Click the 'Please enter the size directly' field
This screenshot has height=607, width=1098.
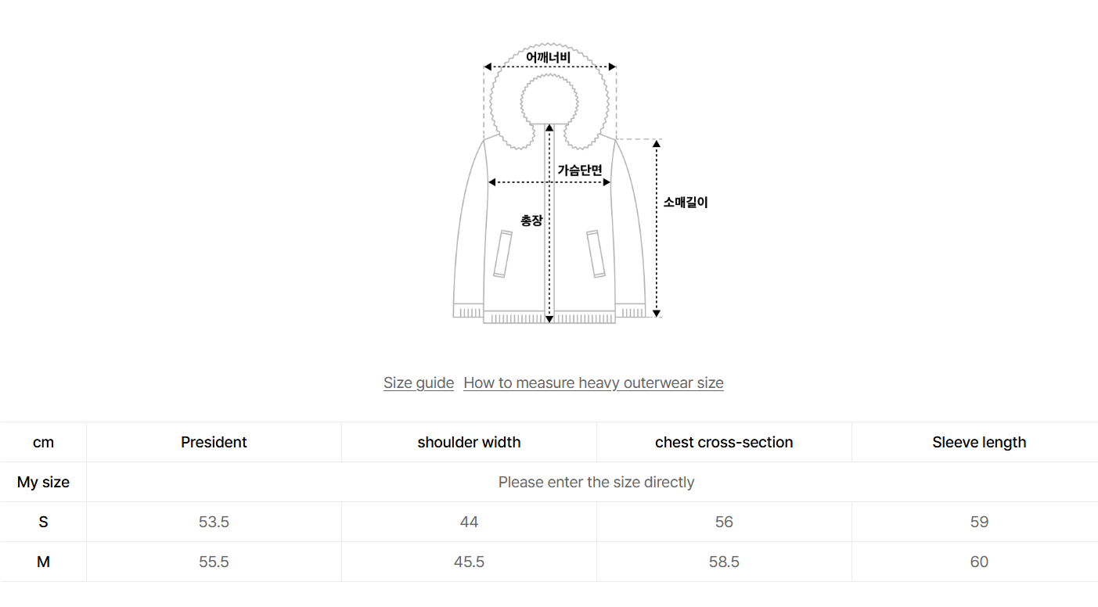tap(596, 482)
